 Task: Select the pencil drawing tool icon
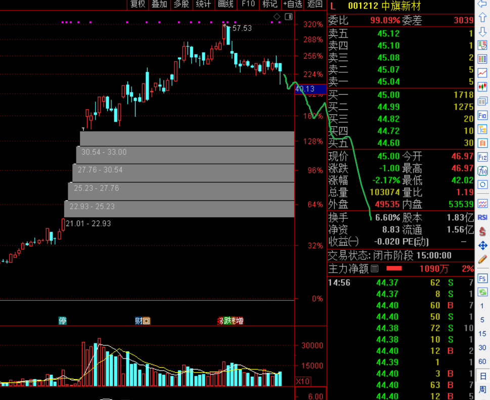pyautogui.click(x=482, y=259)
